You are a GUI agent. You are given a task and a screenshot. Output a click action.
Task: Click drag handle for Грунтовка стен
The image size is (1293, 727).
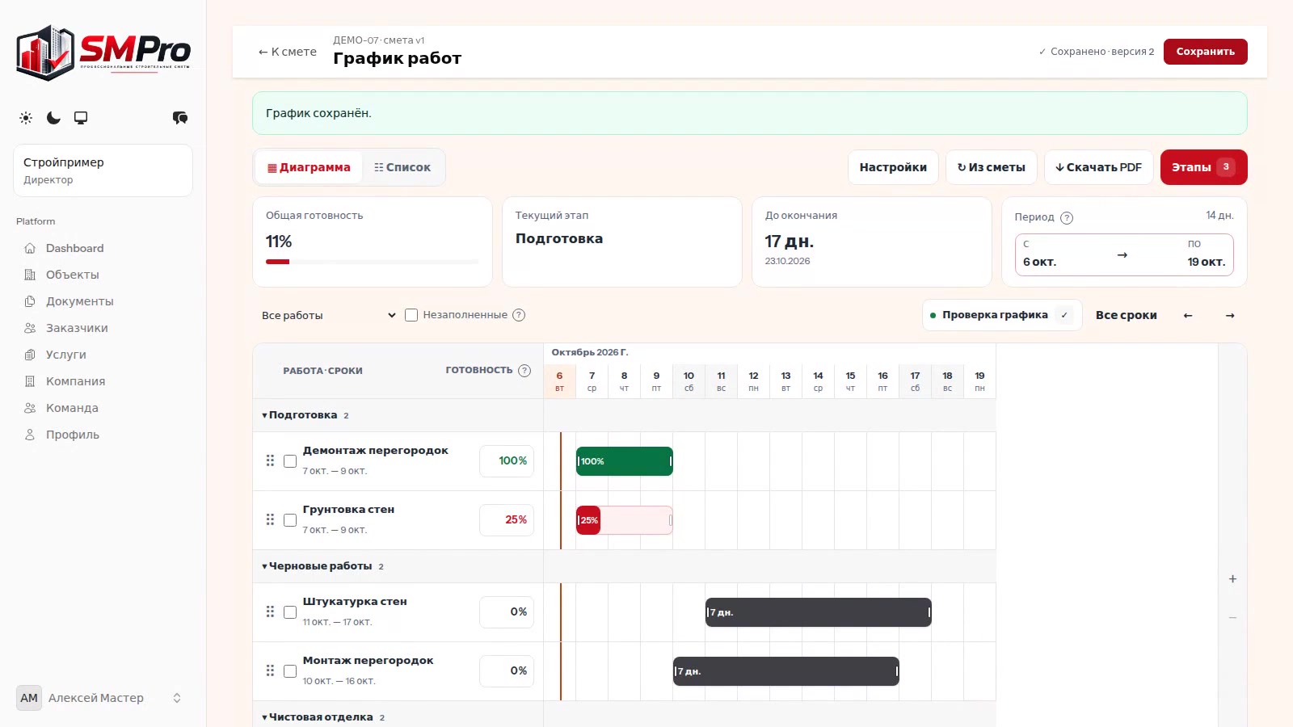tap(270, 519)
